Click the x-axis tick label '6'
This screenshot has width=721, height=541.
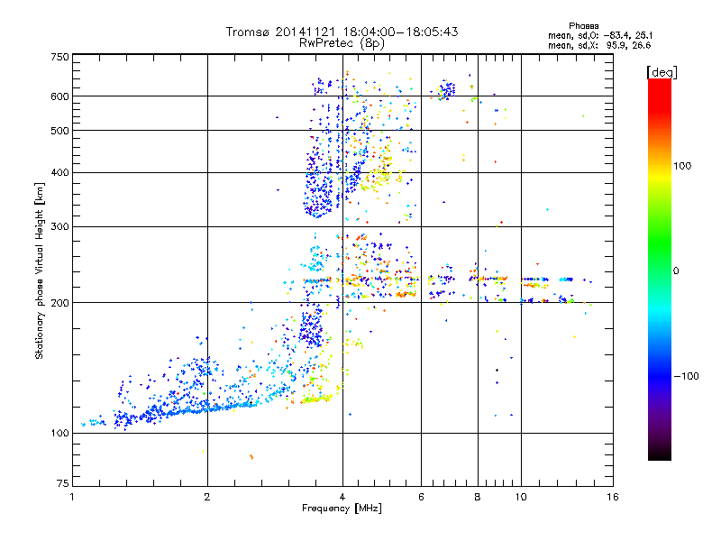[x=421, y=497]
